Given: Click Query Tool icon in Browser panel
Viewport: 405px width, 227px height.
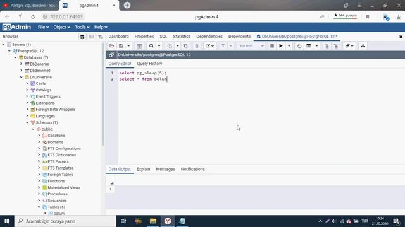Looking at the screenshot, I should click(82, 37).
